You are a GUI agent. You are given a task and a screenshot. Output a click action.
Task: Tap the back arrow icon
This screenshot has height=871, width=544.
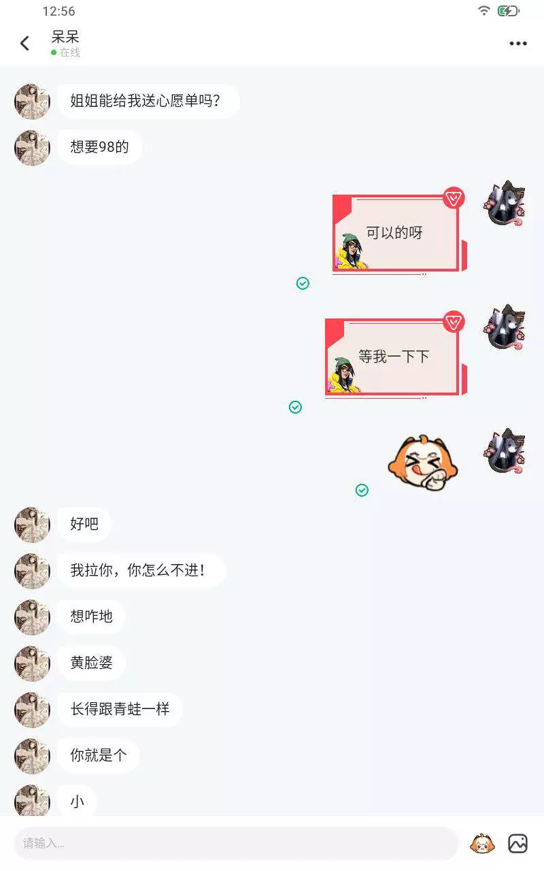click(24, 44)
